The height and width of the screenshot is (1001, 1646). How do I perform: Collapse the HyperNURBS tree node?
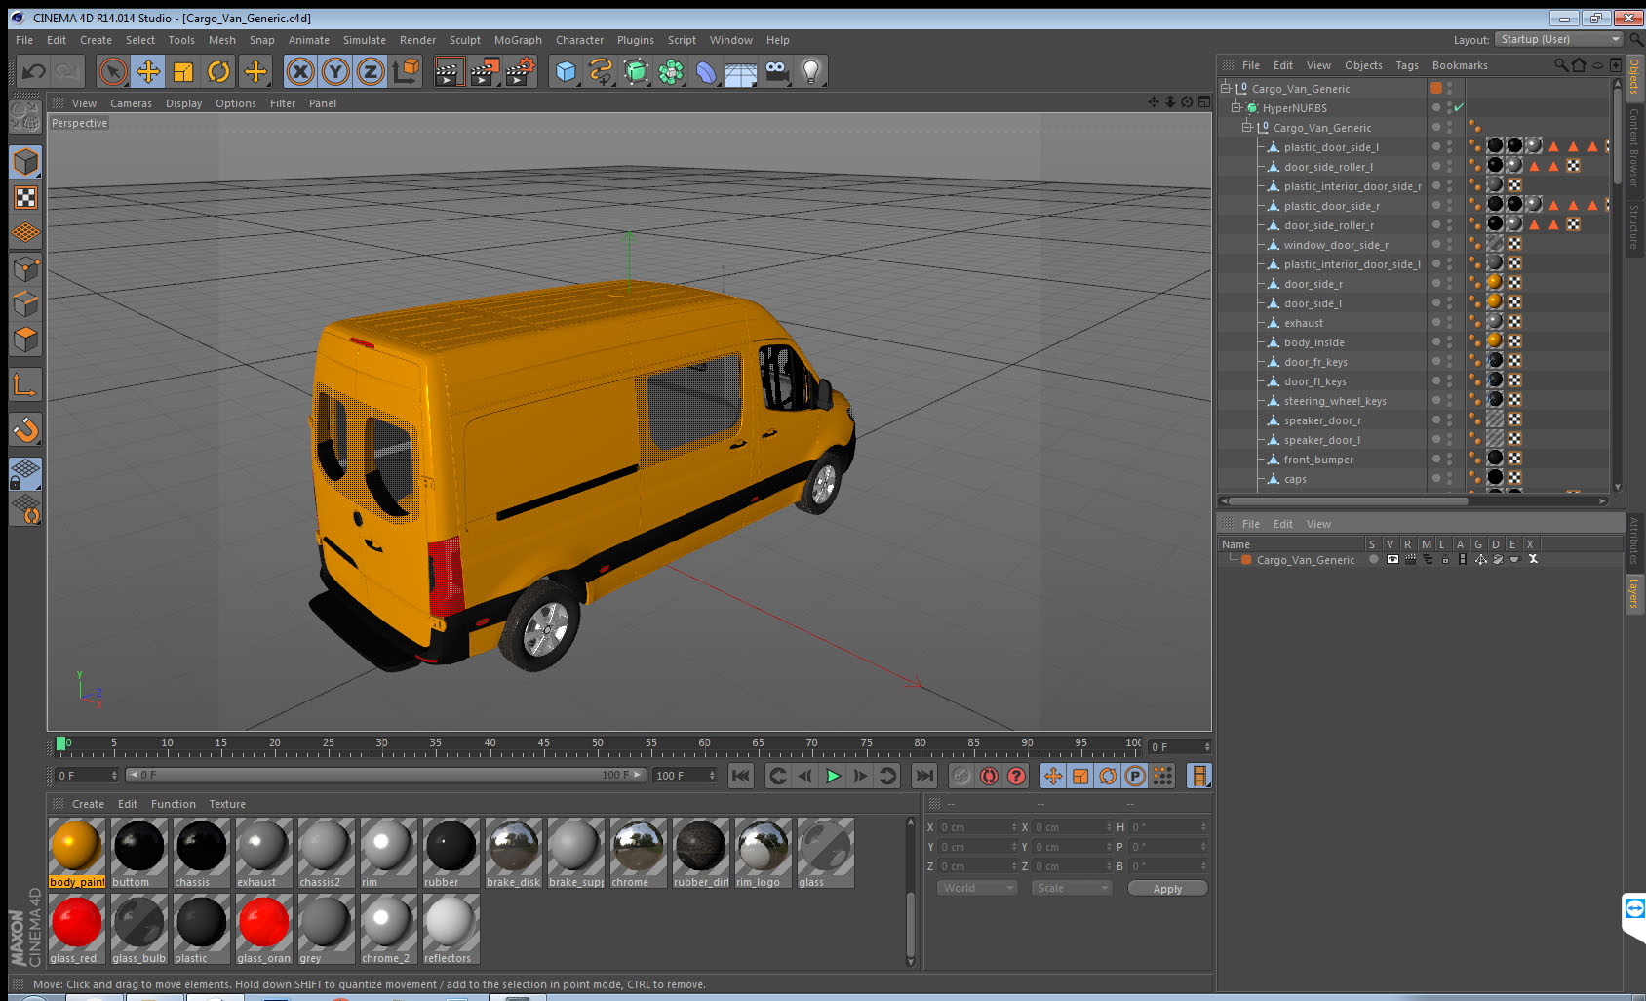(1235, 107)
